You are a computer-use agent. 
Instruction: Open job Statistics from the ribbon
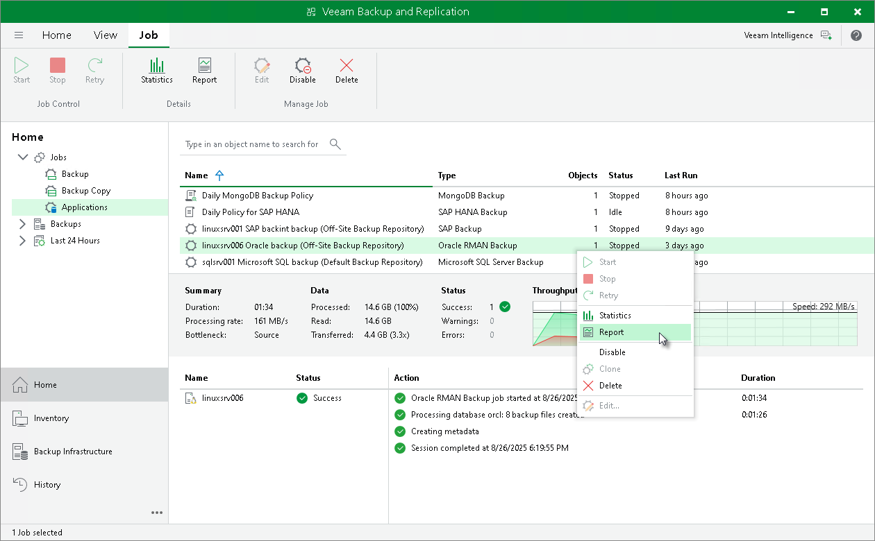[x=156, y=69]
